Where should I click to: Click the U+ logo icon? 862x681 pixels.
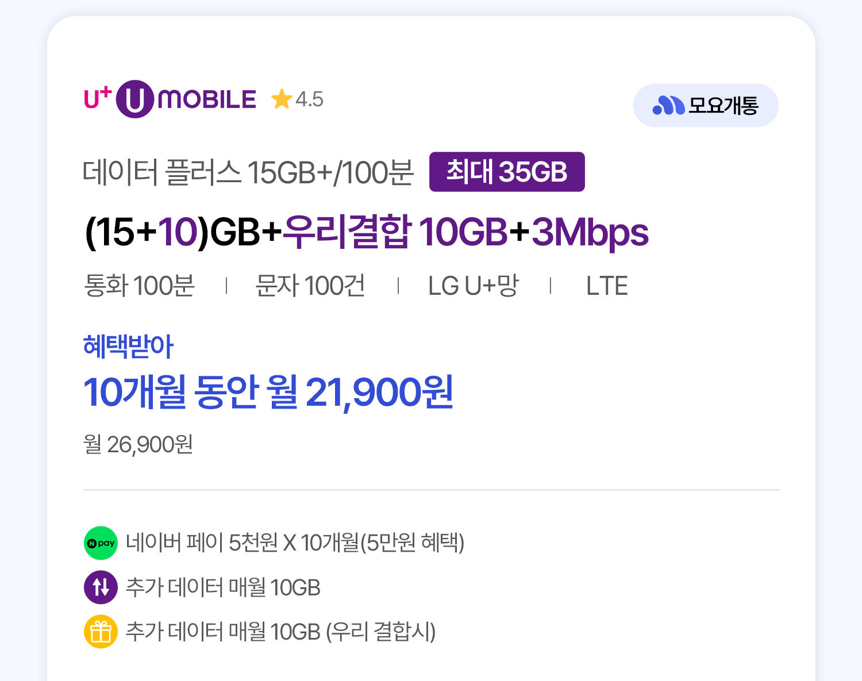[x=98, y=98]
